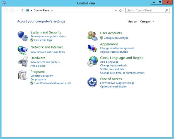Viewport: 174px width, 139px height.
Task: Click Change desktop background
Action: coord(117,48)
